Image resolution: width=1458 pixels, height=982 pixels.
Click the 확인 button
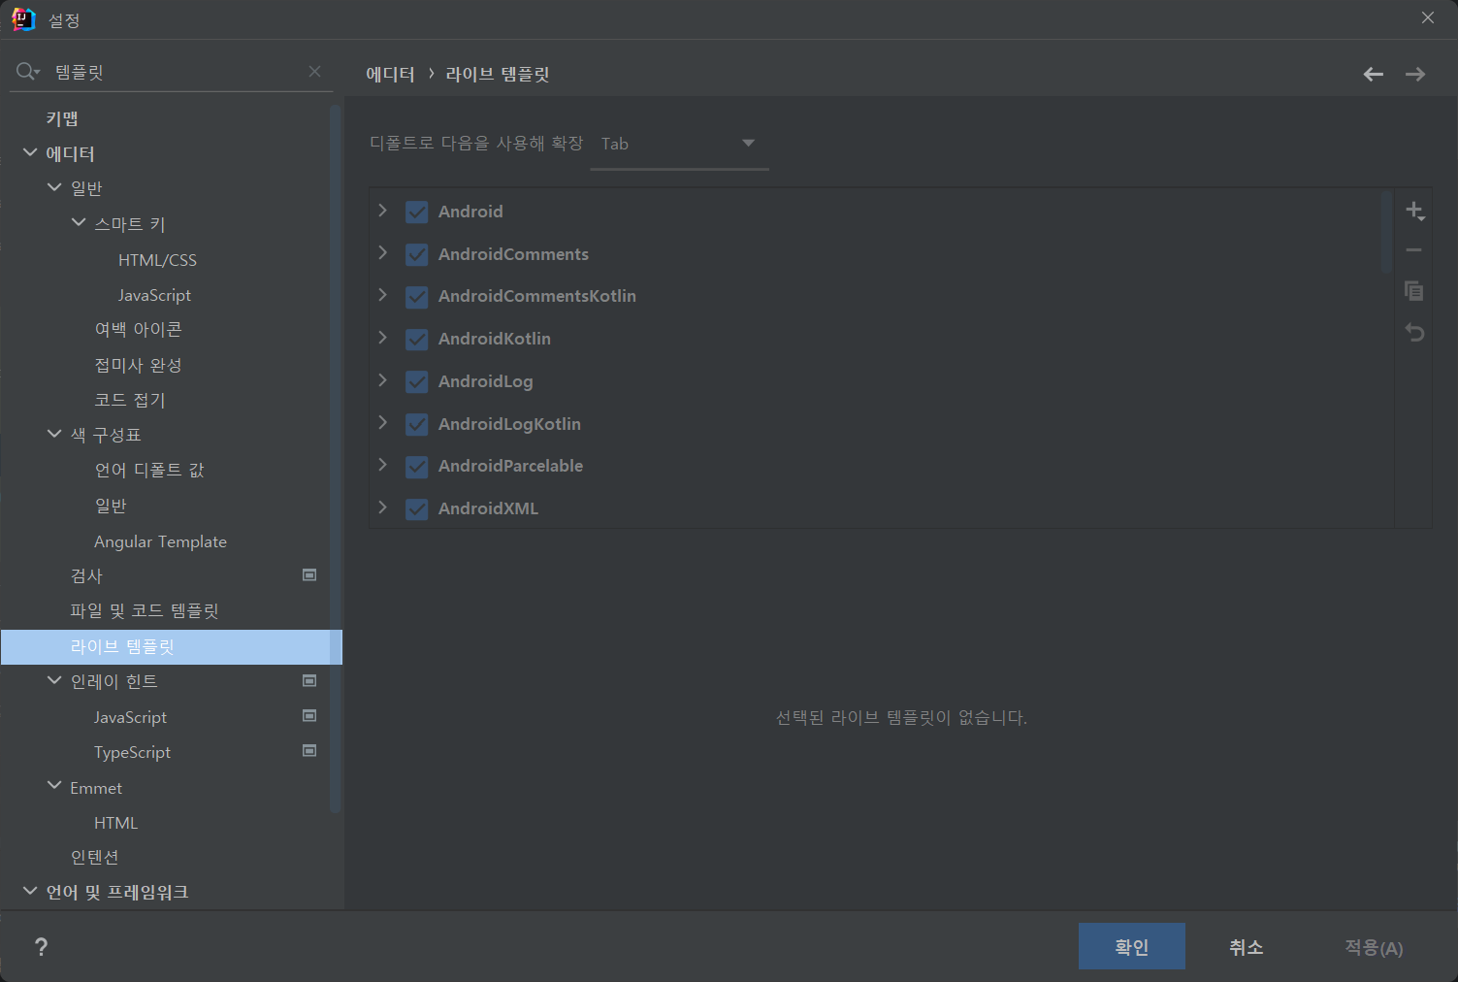pos(1131,946)
